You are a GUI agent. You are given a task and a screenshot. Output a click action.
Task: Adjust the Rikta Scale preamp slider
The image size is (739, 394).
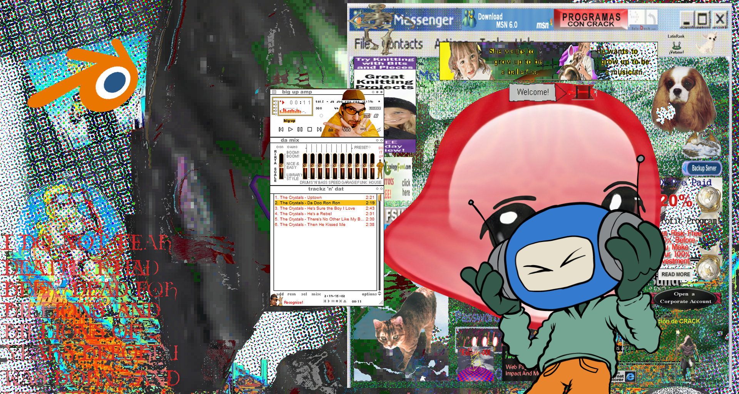(281, 166)
